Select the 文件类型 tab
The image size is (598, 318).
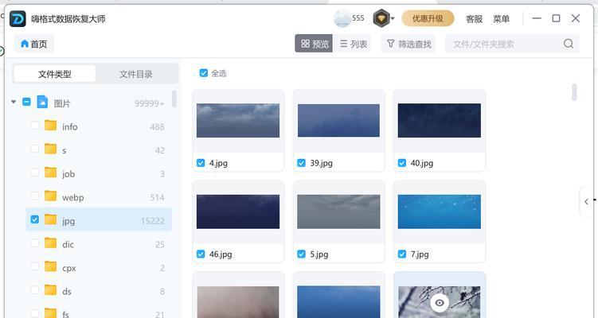pos(54,74)
